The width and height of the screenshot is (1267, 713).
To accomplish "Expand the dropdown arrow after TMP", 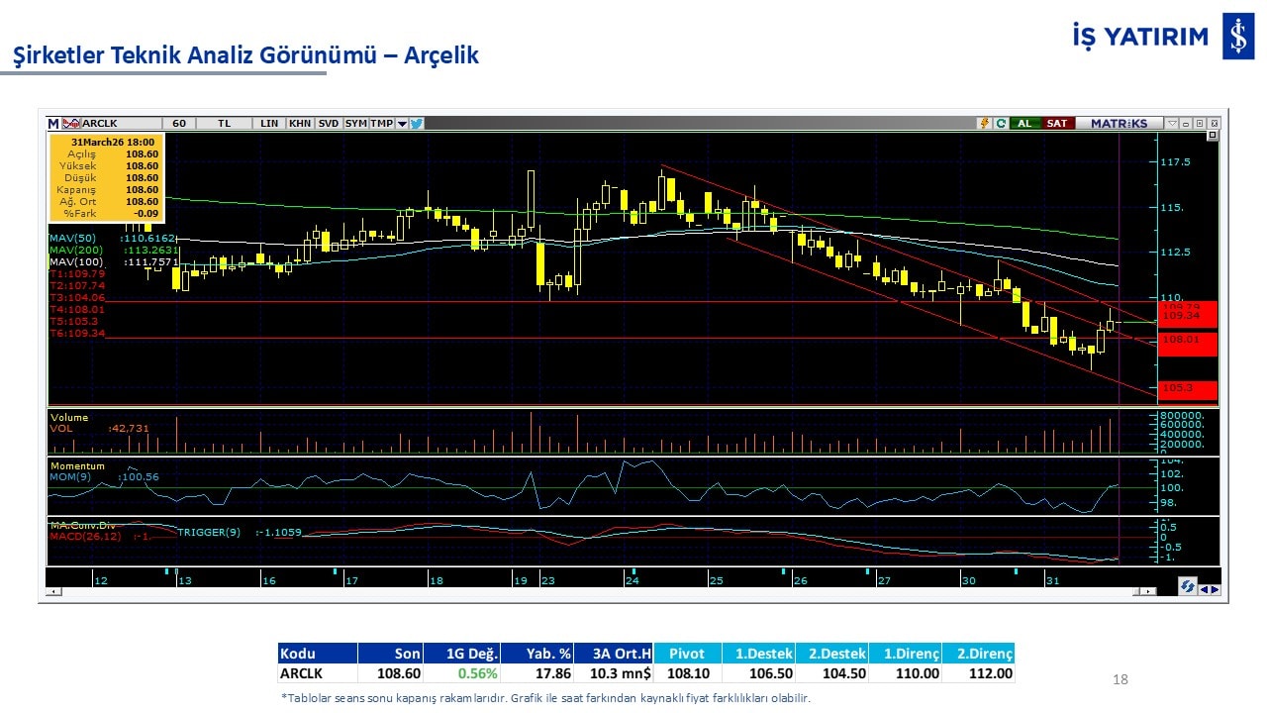I will [402, 124].
